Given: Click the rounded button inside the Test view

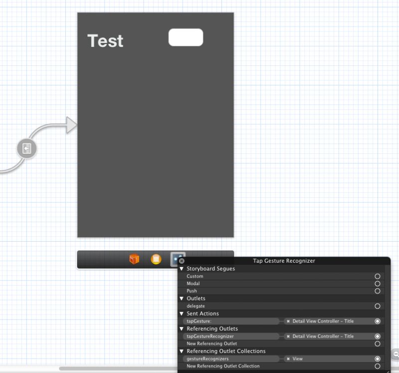Looking at the screenshot, I should pyautogui.click(x=186, y=37).
